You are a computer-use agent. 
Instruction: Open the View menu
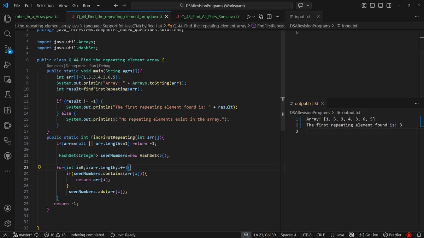click(x=63, y=6)
